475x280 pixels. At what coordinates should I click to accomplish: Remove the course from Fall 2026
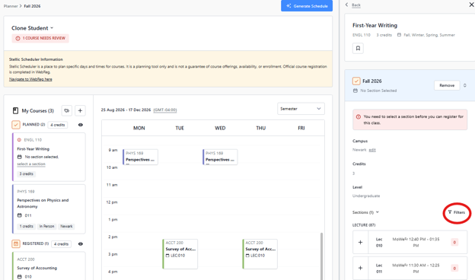(x=447, y=85)
